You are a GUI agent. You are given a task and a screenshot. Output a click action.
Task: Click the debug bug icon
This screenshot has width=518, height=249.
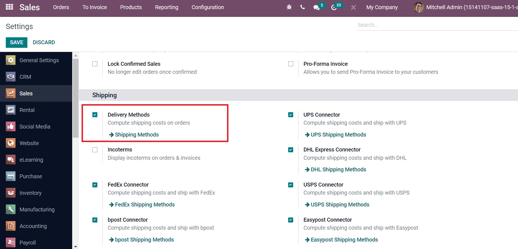[x=289, y=7]
